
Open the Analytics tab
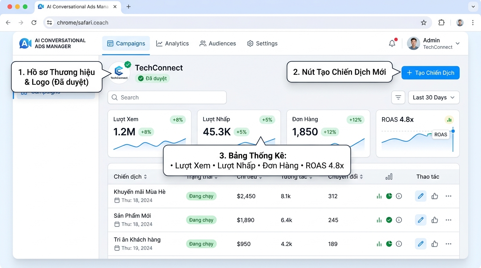(x=172, y=43)
